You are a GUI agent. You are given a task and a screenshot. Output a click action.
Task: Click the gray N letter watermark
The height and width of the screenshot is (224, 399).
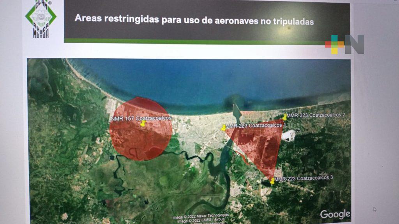[x=354, y=44]
